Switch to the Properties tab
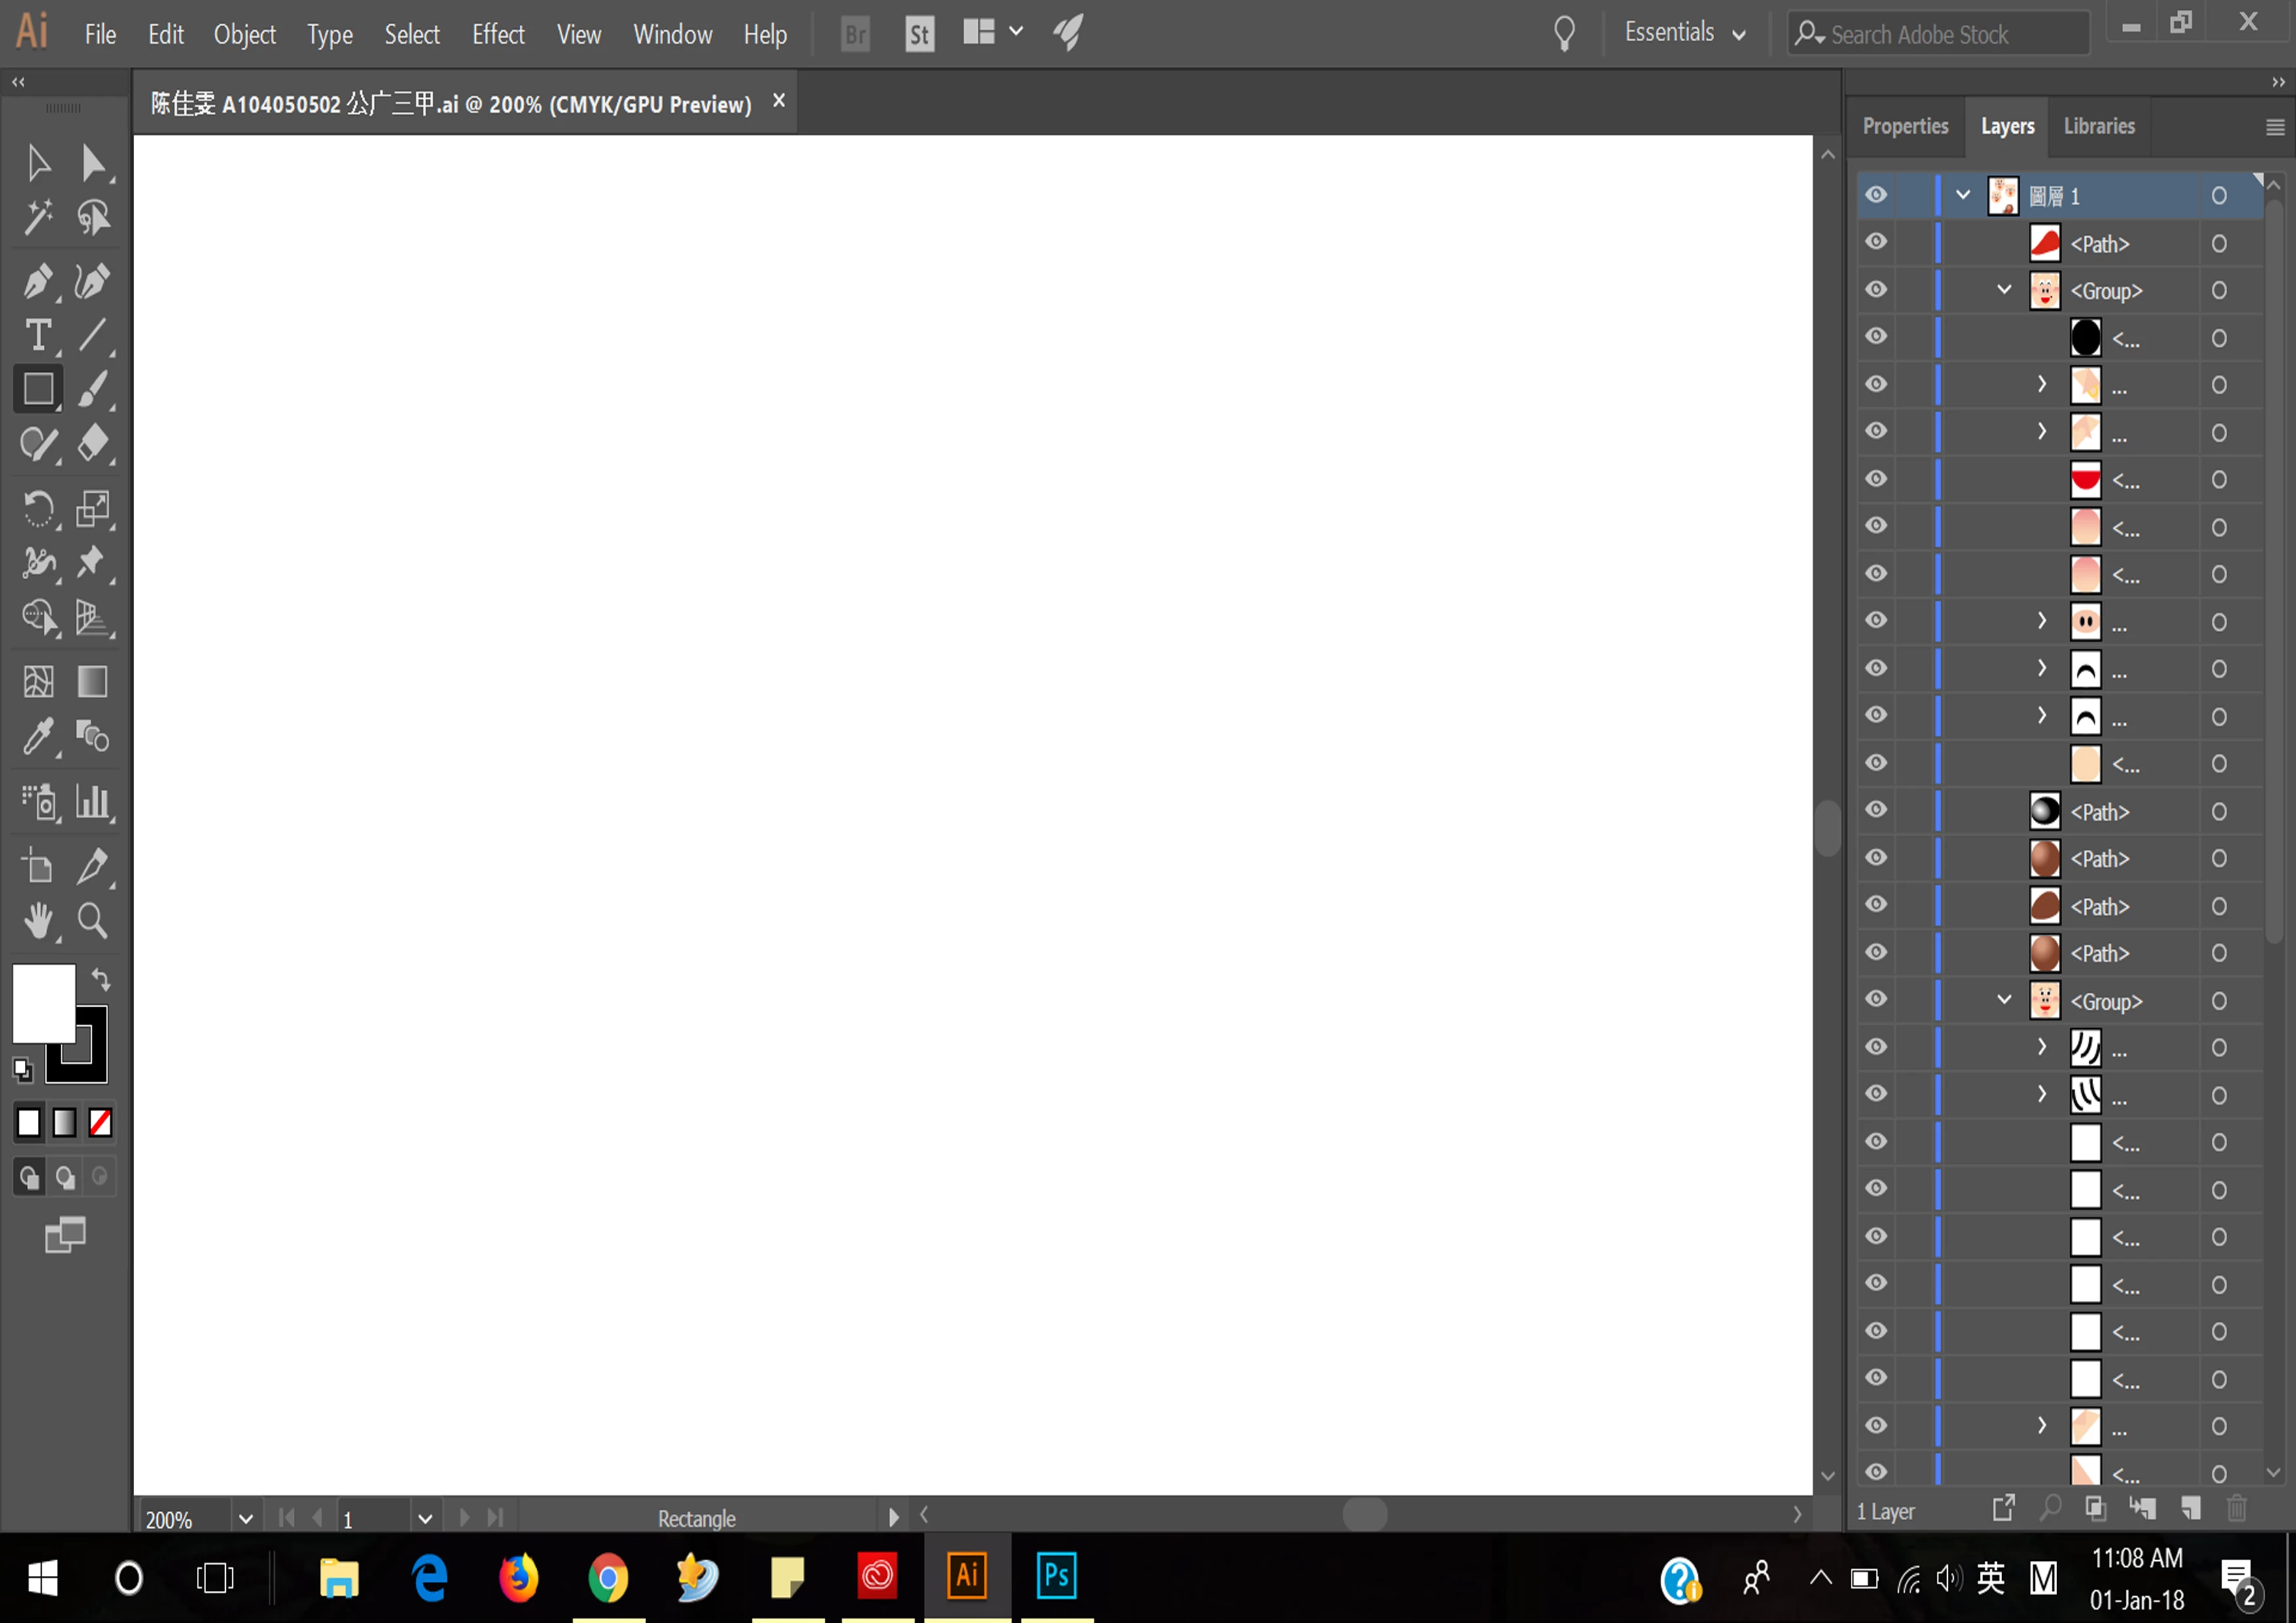This screenshot has height=1623, width=2296. pyautogui.click(x=1905, y=126)
